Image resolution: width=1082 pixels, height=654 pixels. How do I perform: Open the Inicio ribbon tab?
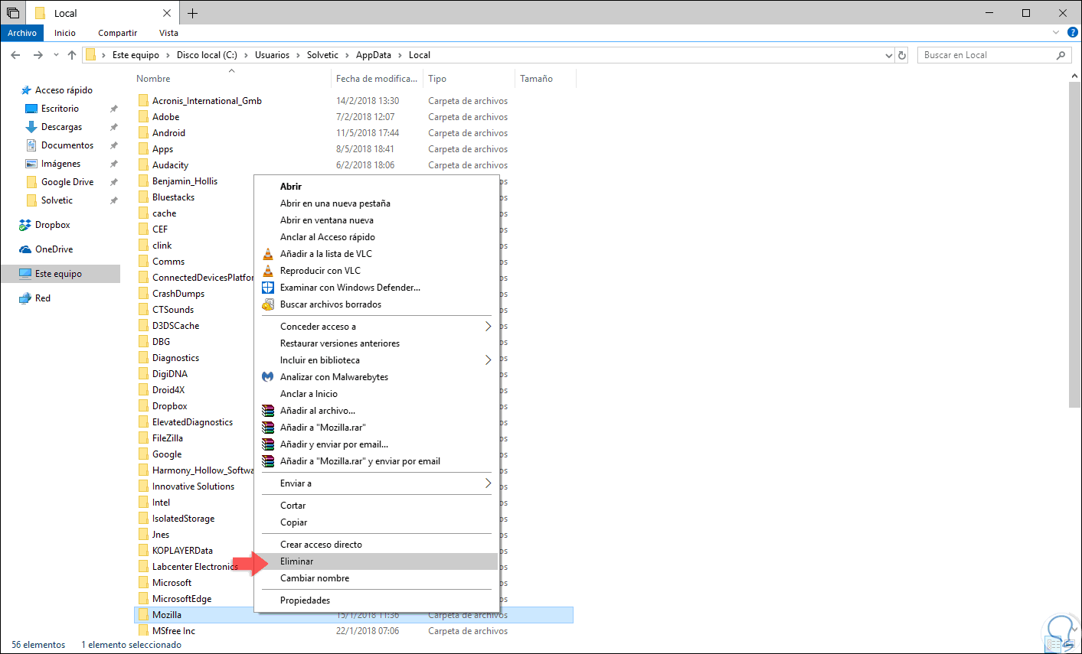(x=65, y=33)
